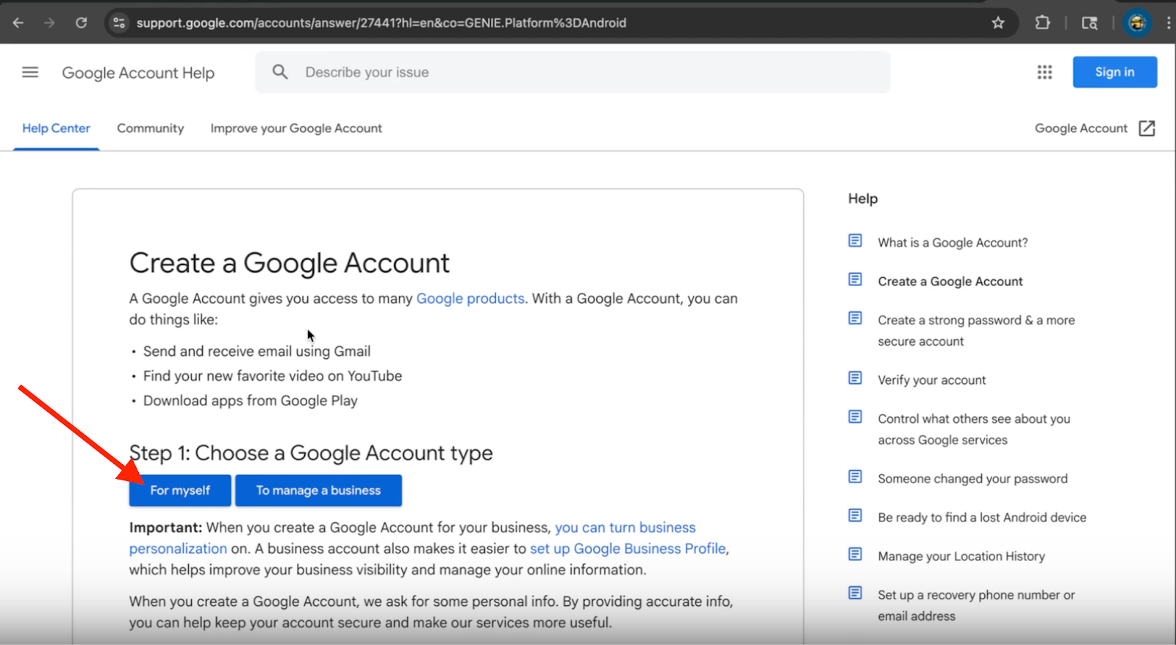Click the article icon beside 'Set up a recovery phone number'

point(855,593)
